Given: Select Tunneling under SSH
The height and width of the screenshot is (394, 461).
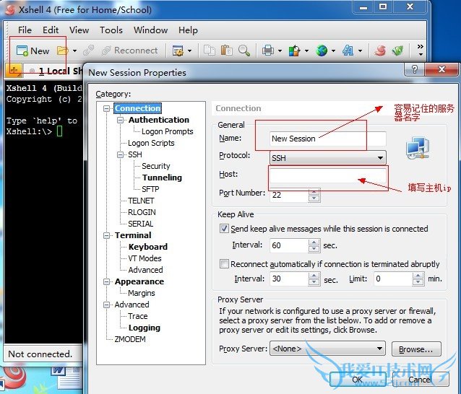Looking at the screenshot, I should pos(162,178).
